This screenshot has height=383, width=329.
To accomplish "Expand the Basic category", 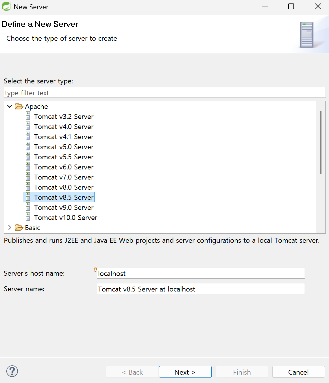I will click(10, 227).
